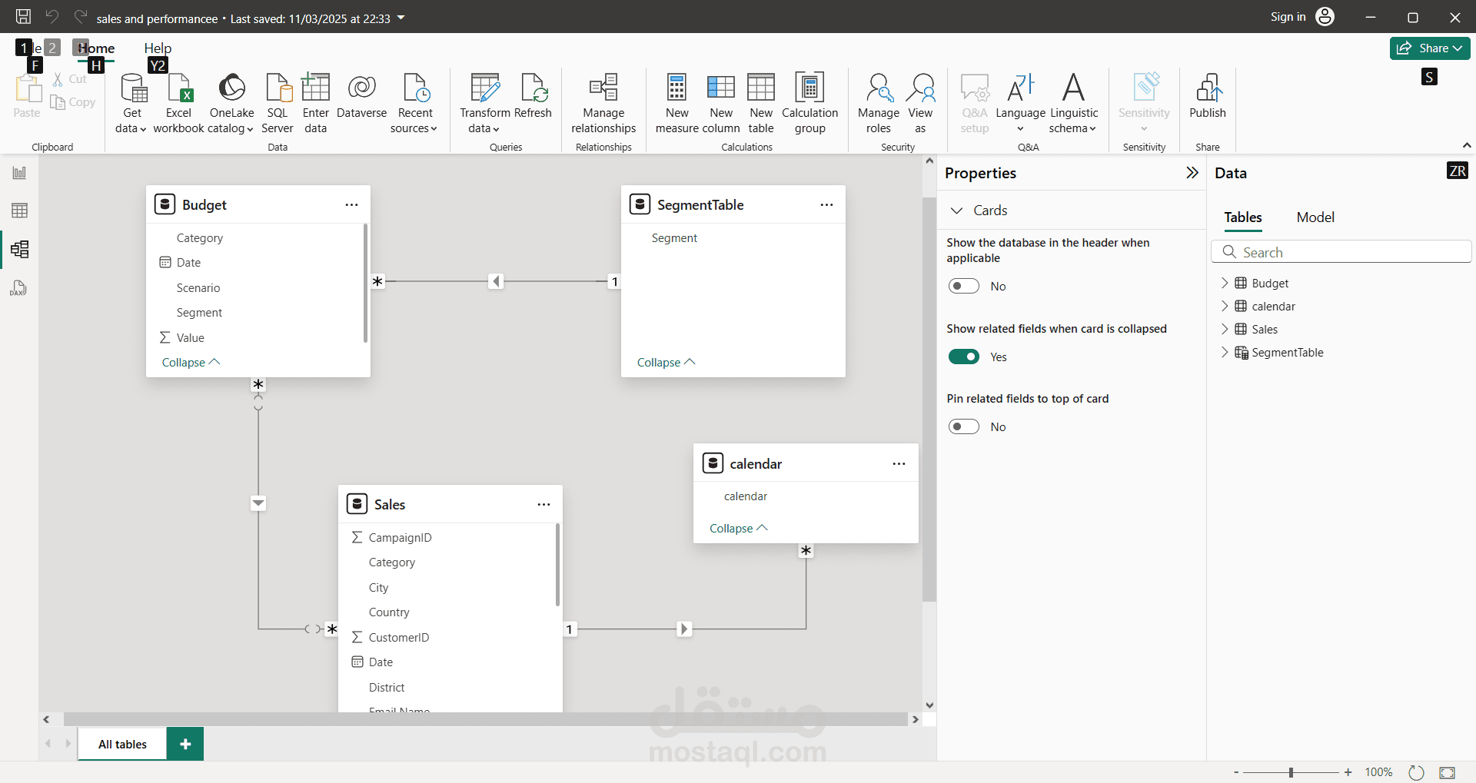
Task: Open Manage roles security dialog
Action: (x=879, y=104)
